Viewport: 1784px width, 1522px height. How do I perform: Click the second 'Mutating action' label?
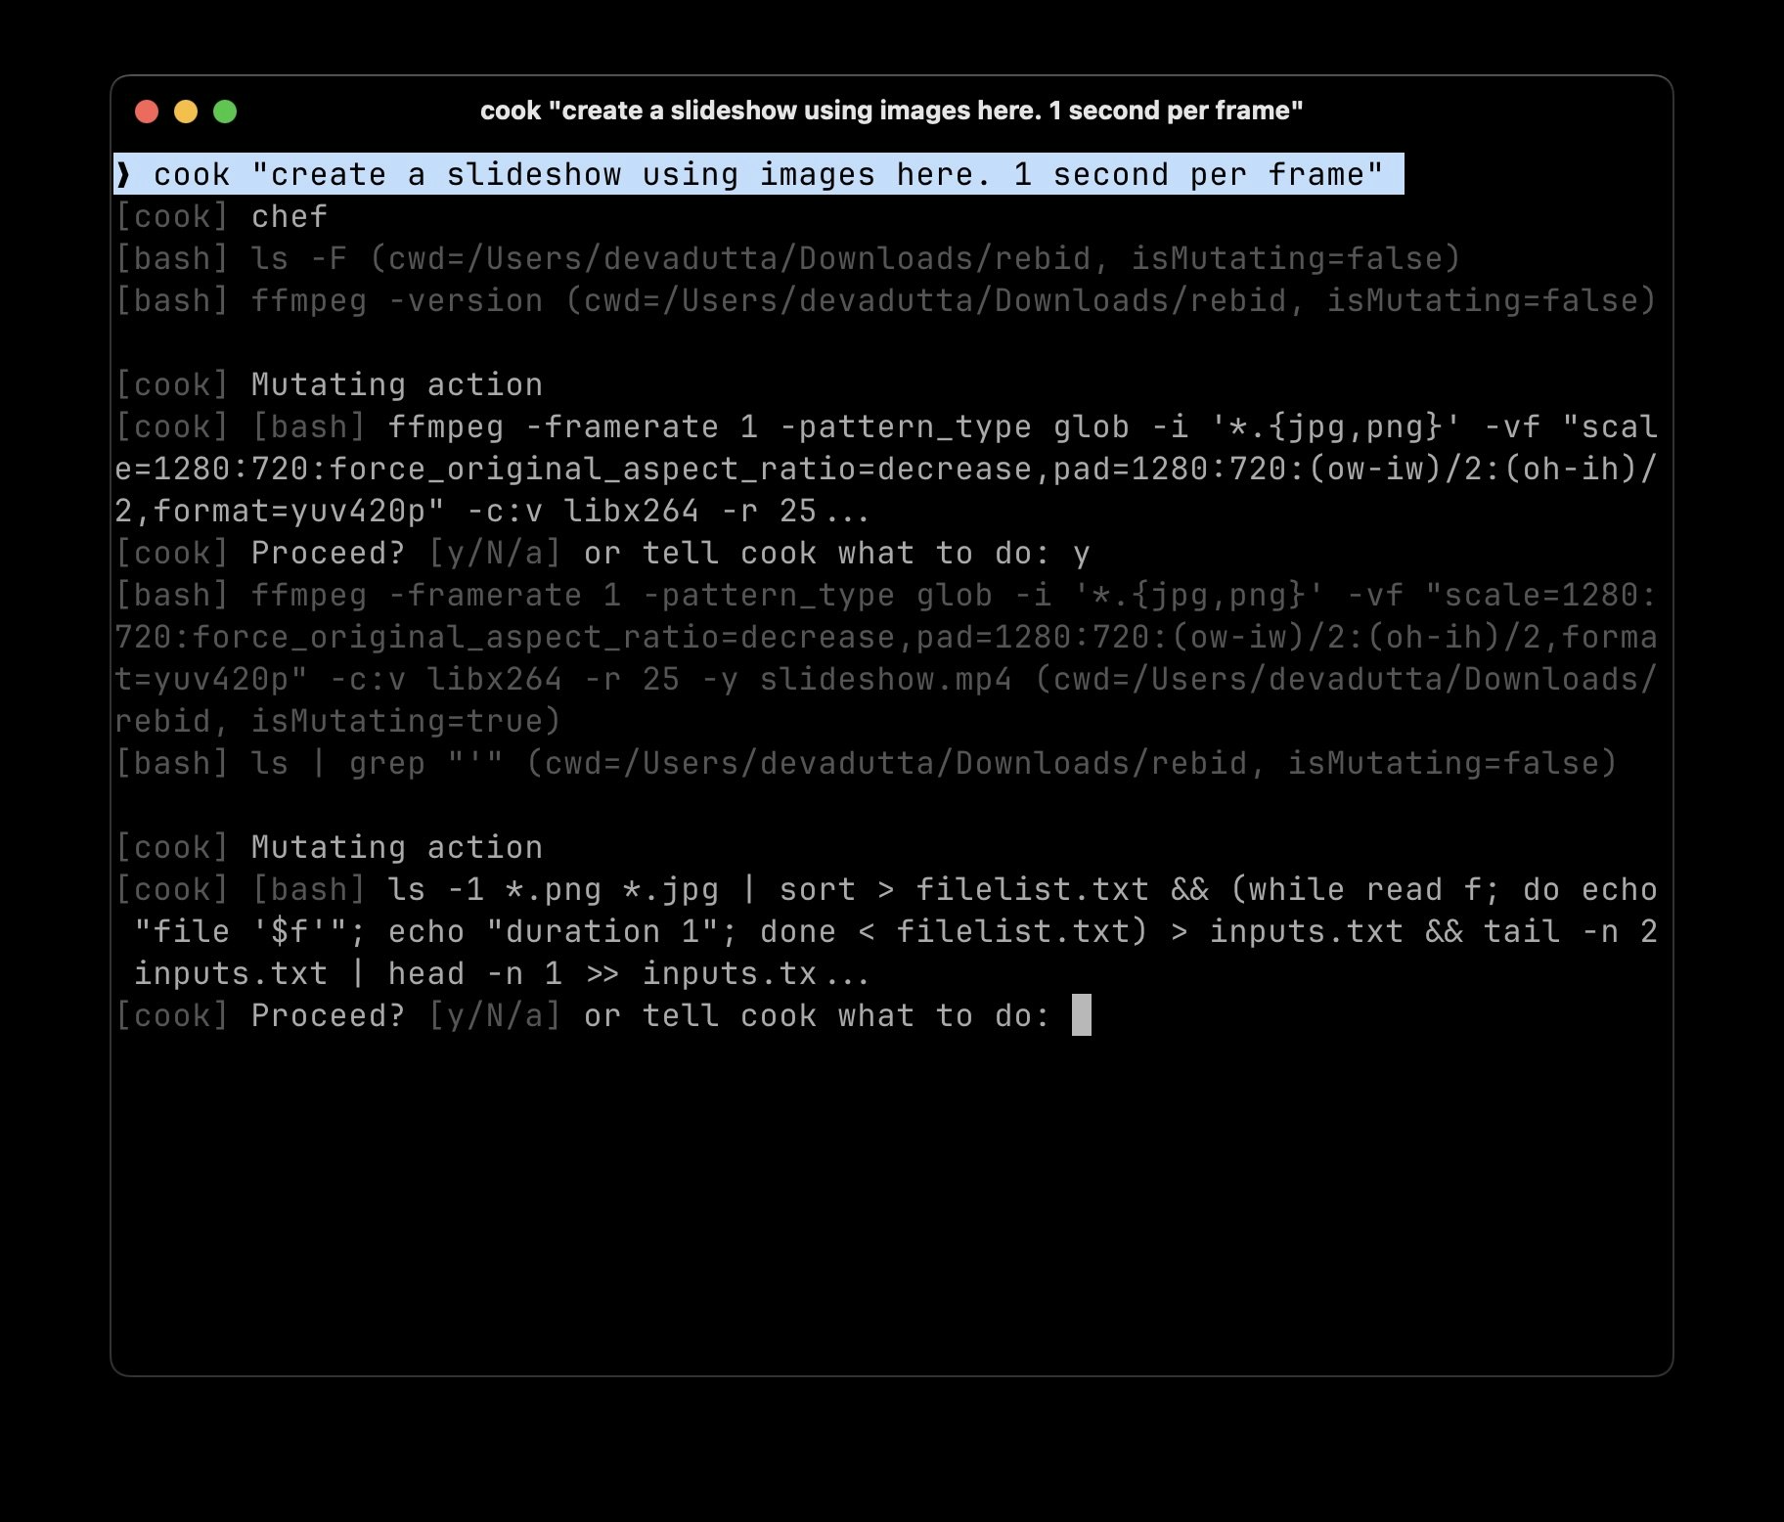[x=395, y=846]
